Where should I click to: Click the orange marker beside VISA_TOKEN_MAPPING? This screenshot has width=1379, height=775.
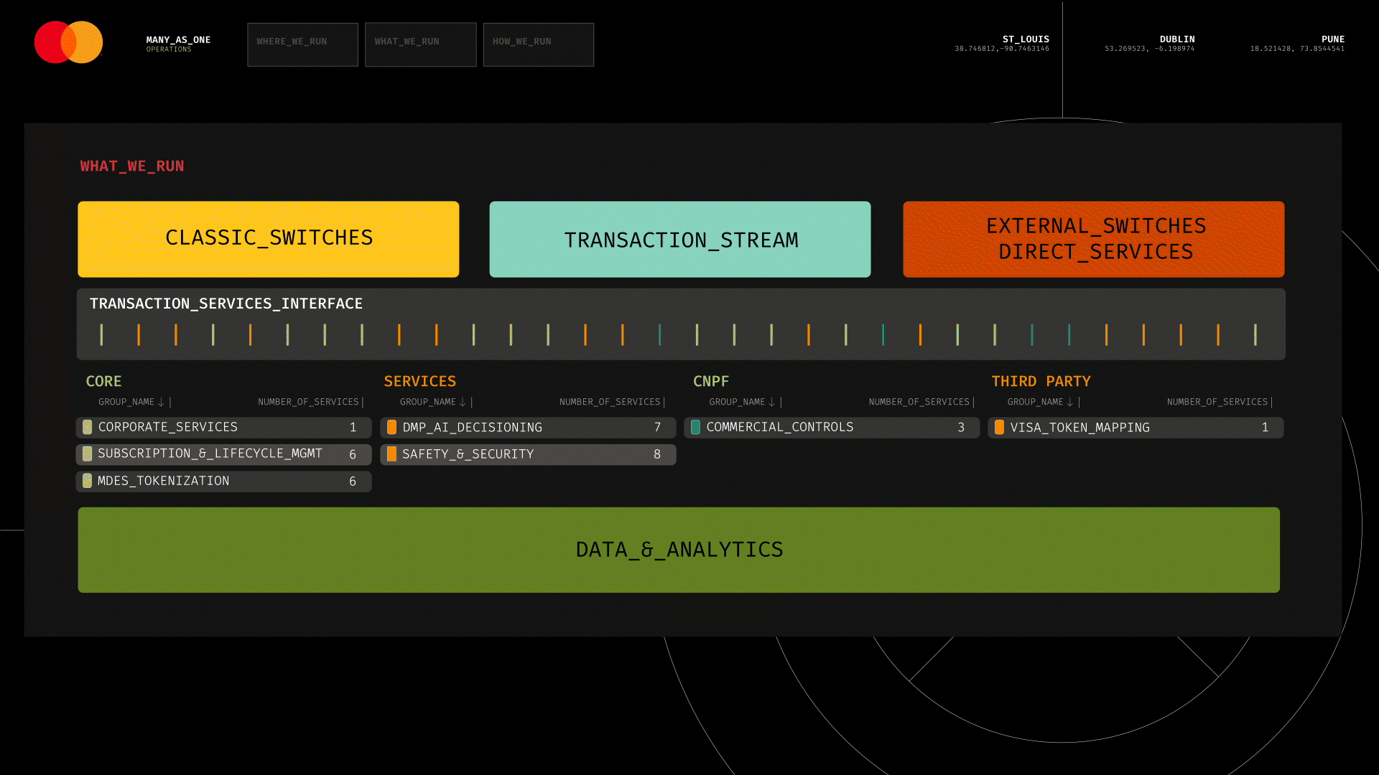click(x=999, y=428)
